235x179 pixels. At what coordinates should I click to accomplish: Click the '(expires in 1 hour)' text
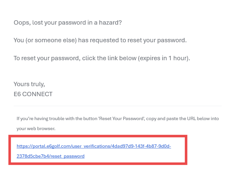pyautogui.click(x=164, y=58)
